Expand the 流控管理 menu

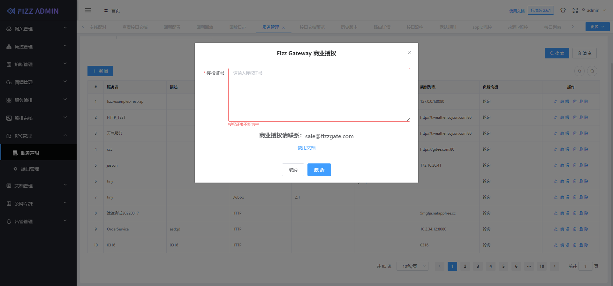tap(65, 46)
